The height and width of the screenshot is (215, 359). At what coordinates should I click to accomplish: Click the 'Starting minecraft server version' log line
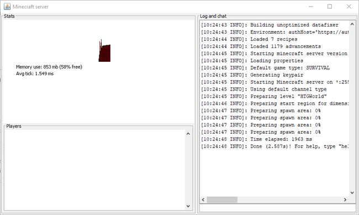pos(274,54)
